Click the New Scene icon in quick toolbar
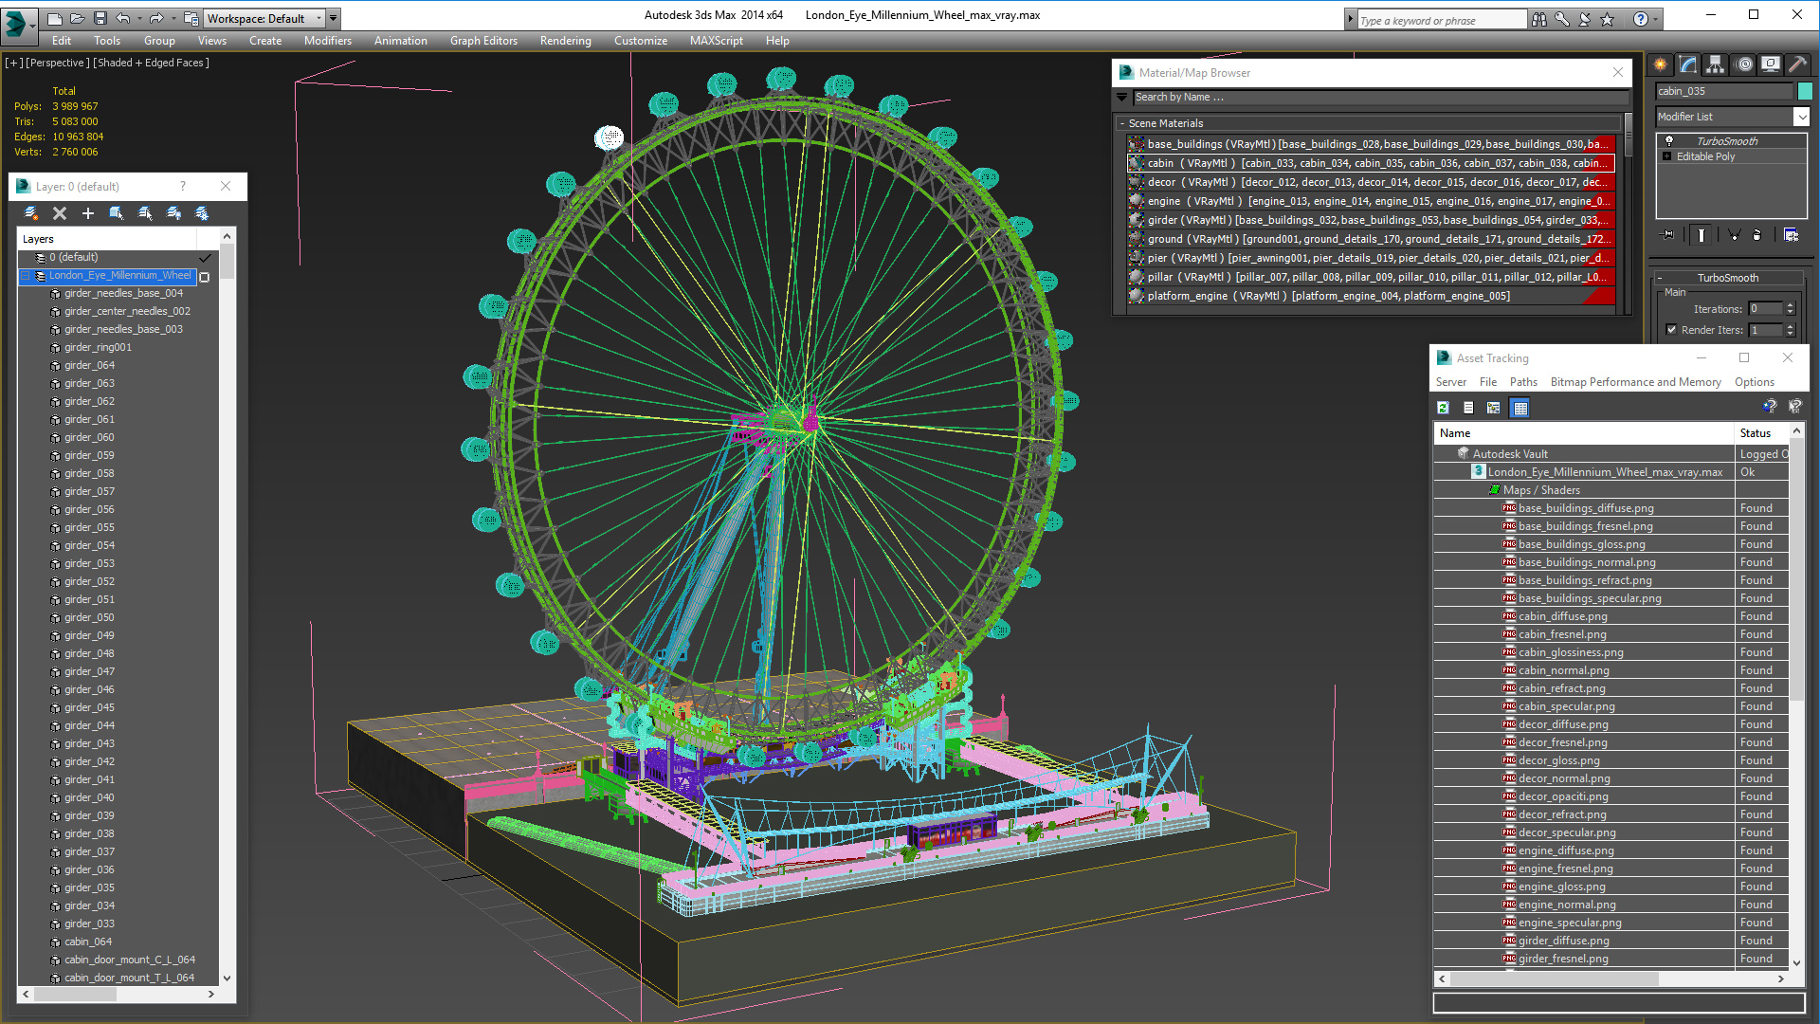 click(x=55, y=18)
